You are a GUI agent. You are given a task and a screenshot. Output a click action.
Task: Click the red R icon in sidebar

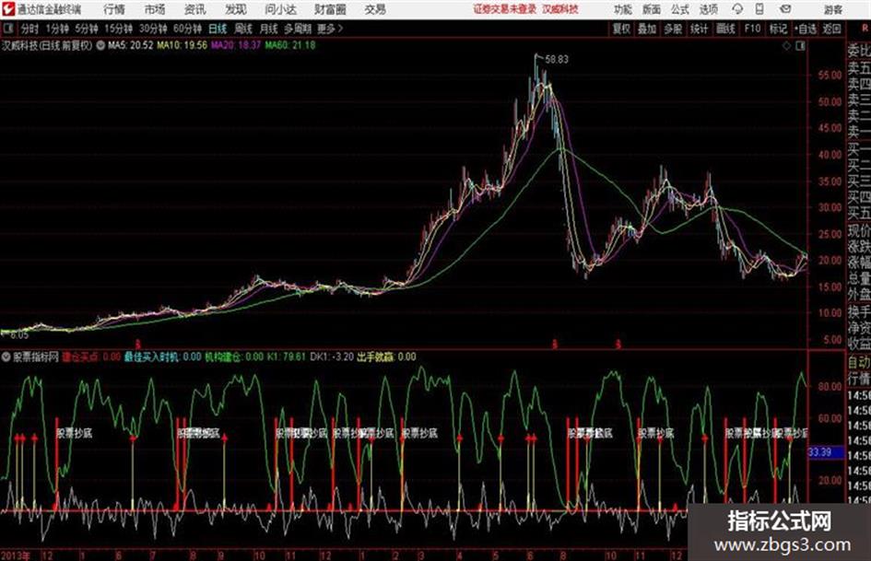click(865, 29)
